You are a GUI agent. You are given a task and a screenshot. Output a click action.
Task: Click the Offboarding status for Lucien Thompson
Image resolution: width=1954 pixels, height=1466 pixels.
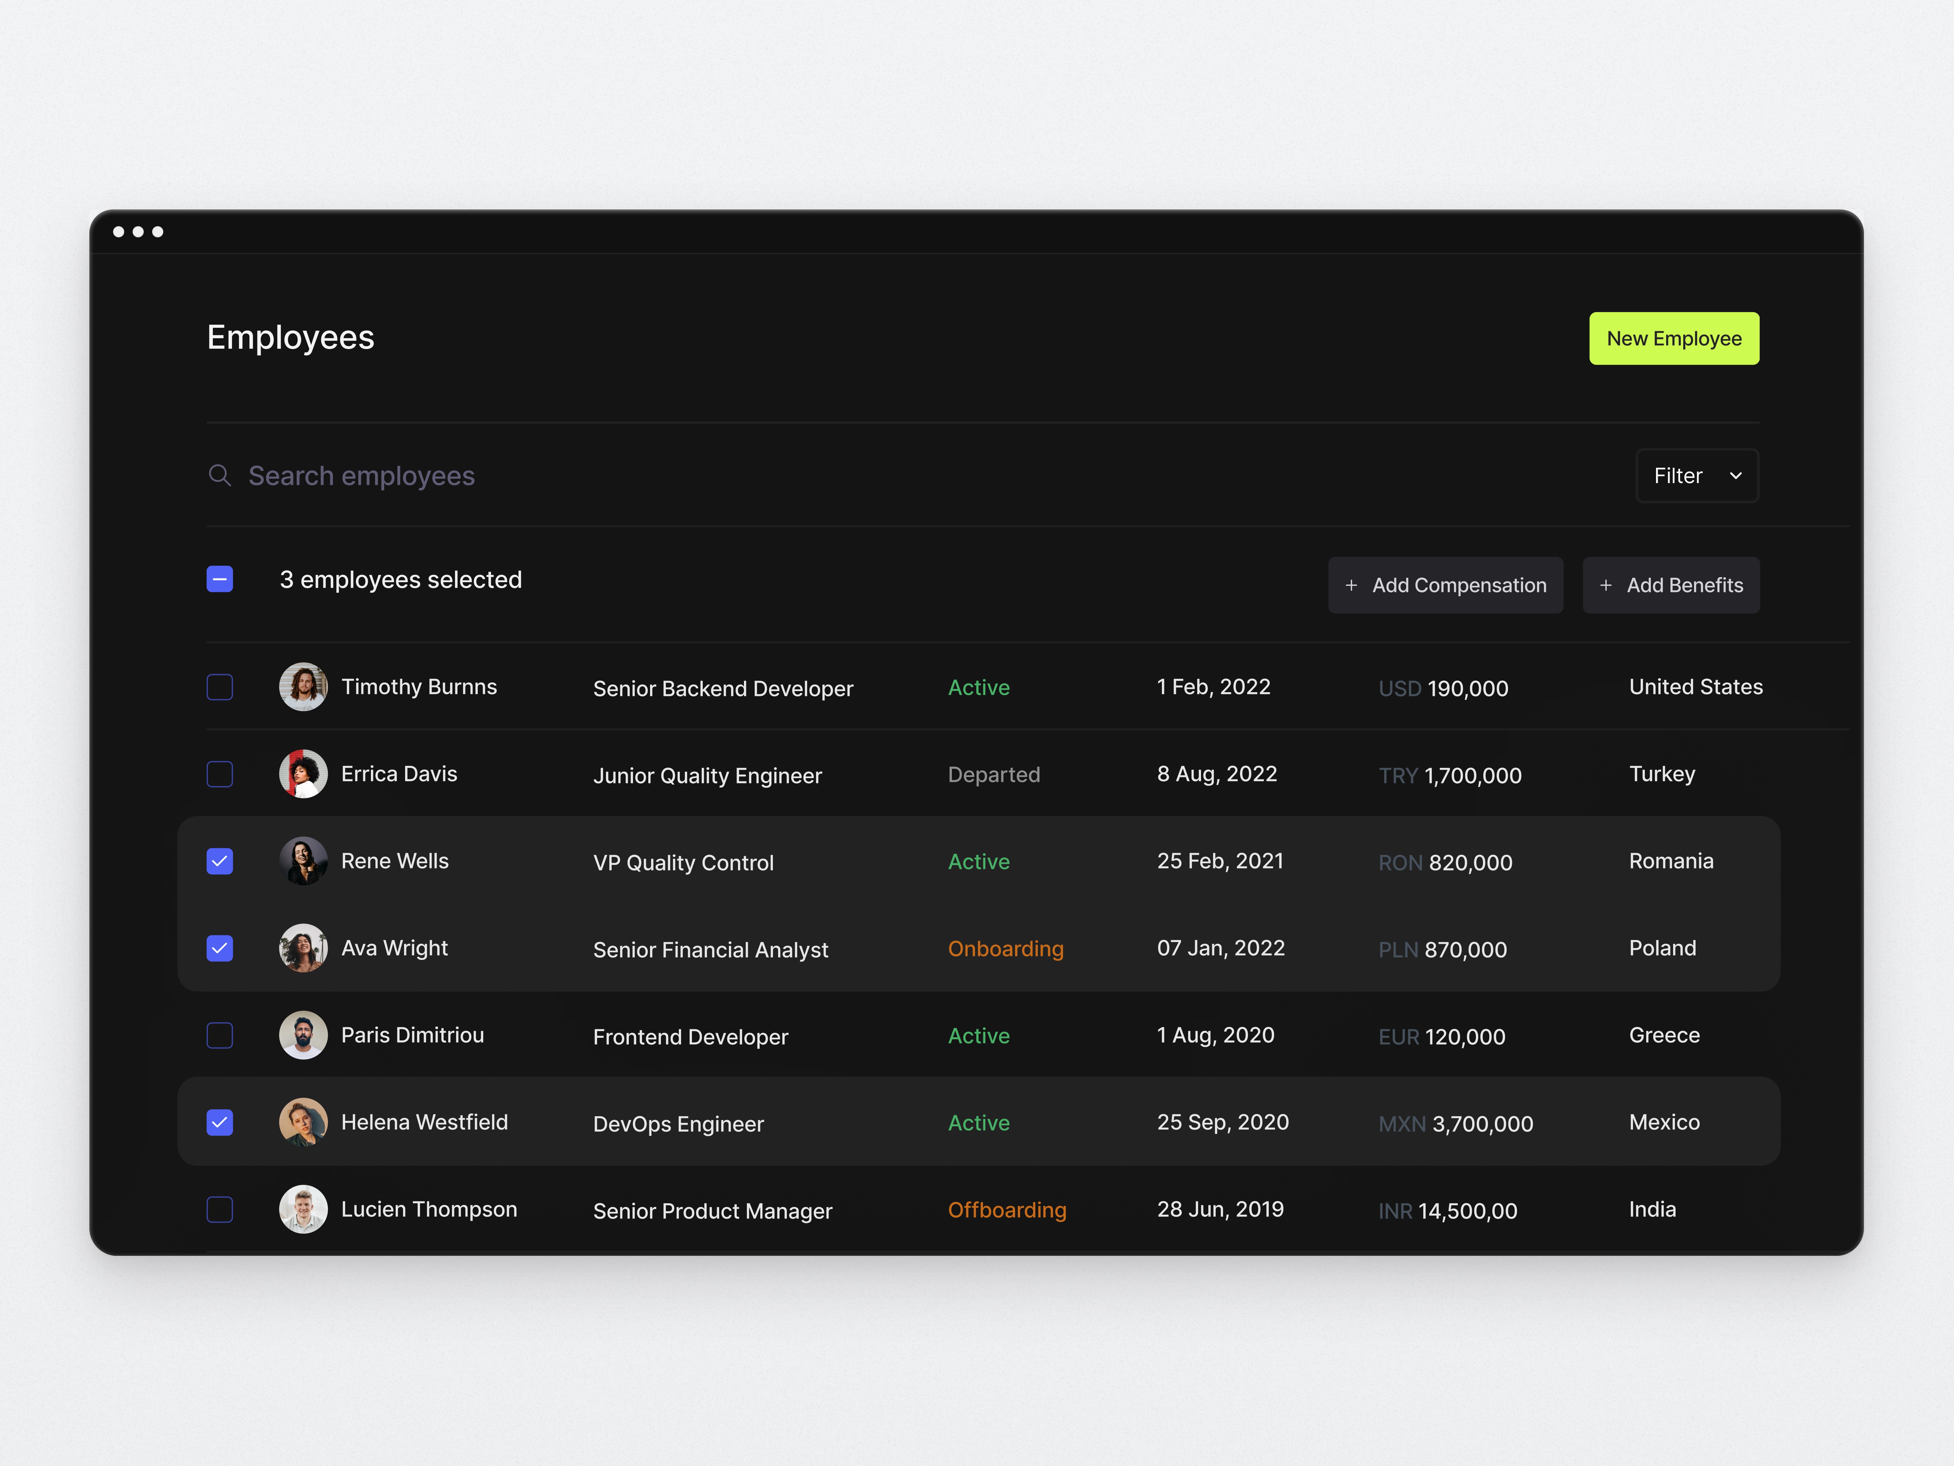click(x=1007, y=1210)
